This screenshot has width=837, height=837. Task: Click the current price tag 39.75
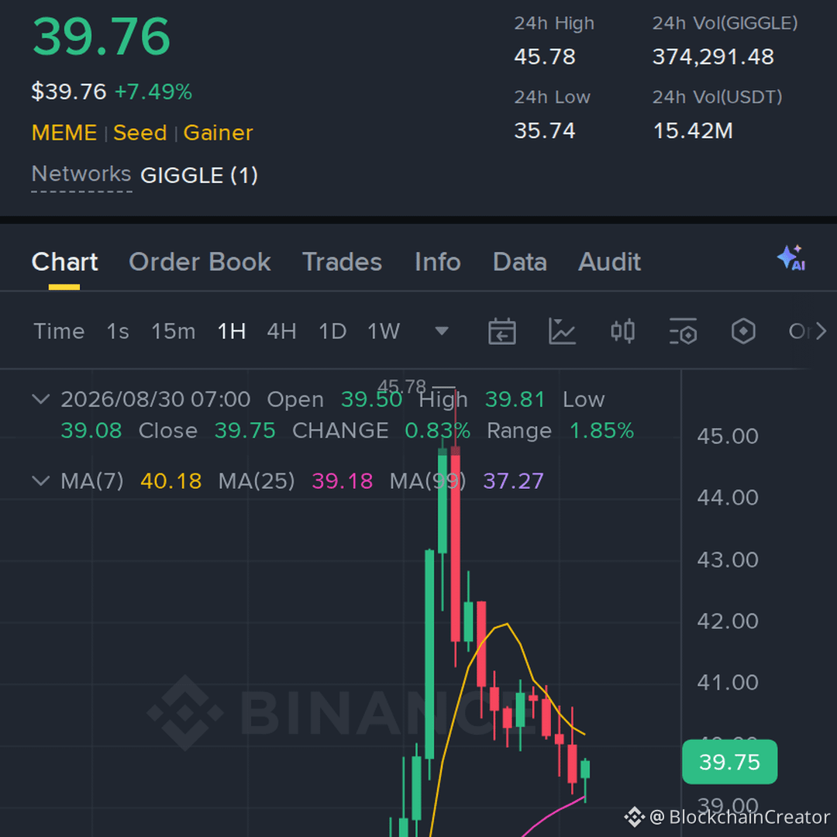click(729, 762)
